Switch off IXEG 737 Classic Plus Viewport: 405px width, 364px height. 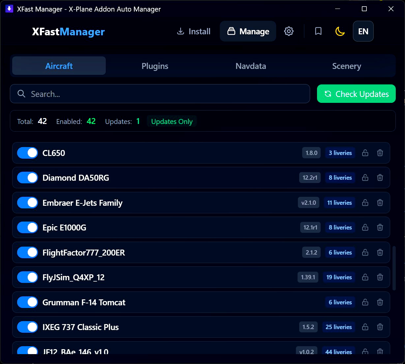click(x=28, y=327)
